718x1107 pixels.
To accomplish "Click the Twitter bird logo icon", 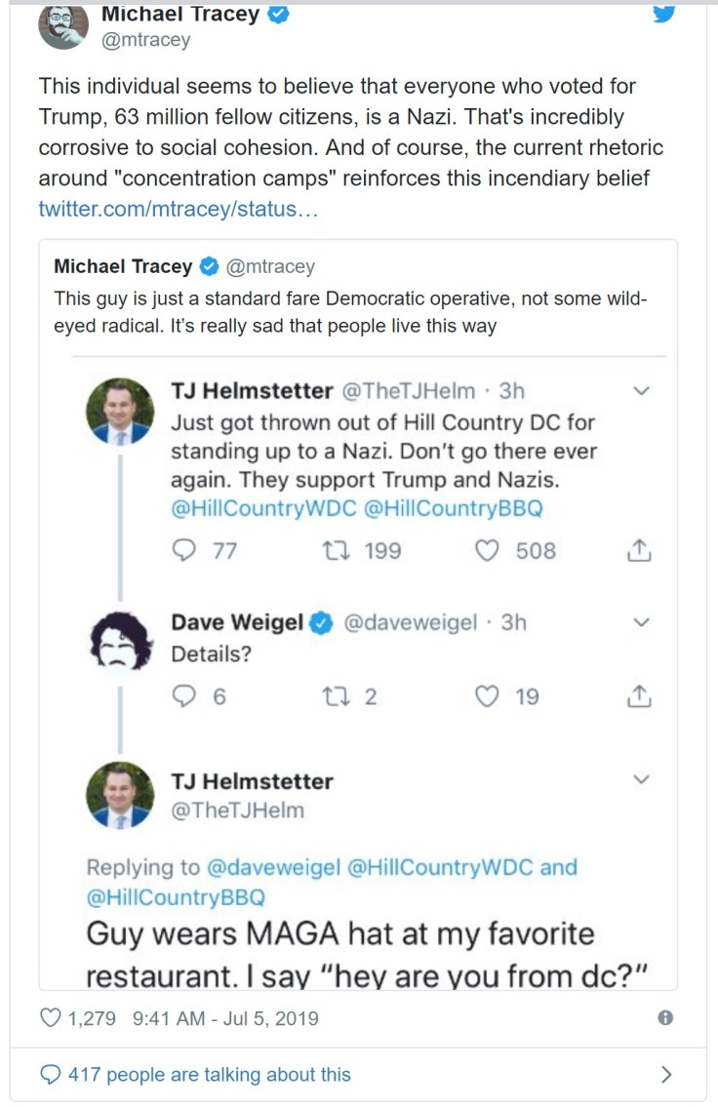I will click(664, 14).
